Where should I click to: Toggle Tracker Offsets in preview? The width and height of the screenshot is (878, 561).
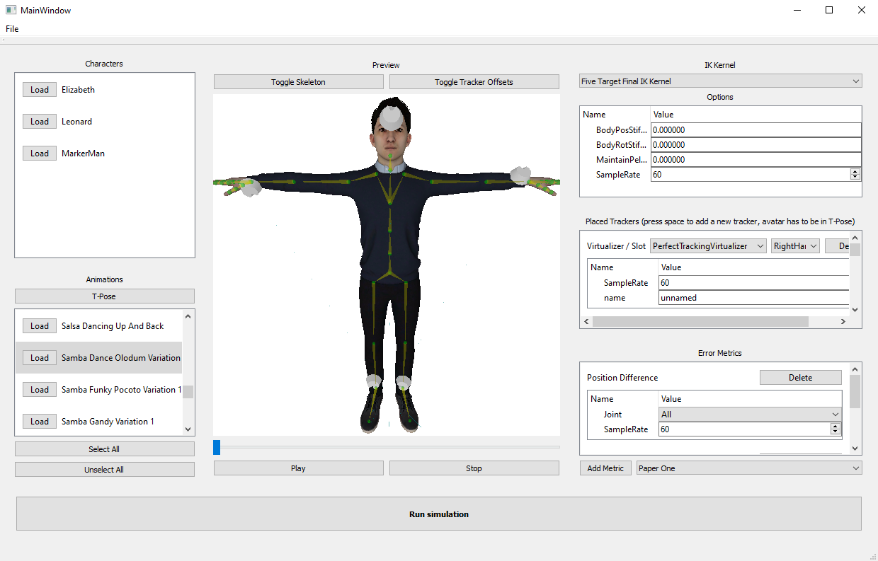[474, 82]
